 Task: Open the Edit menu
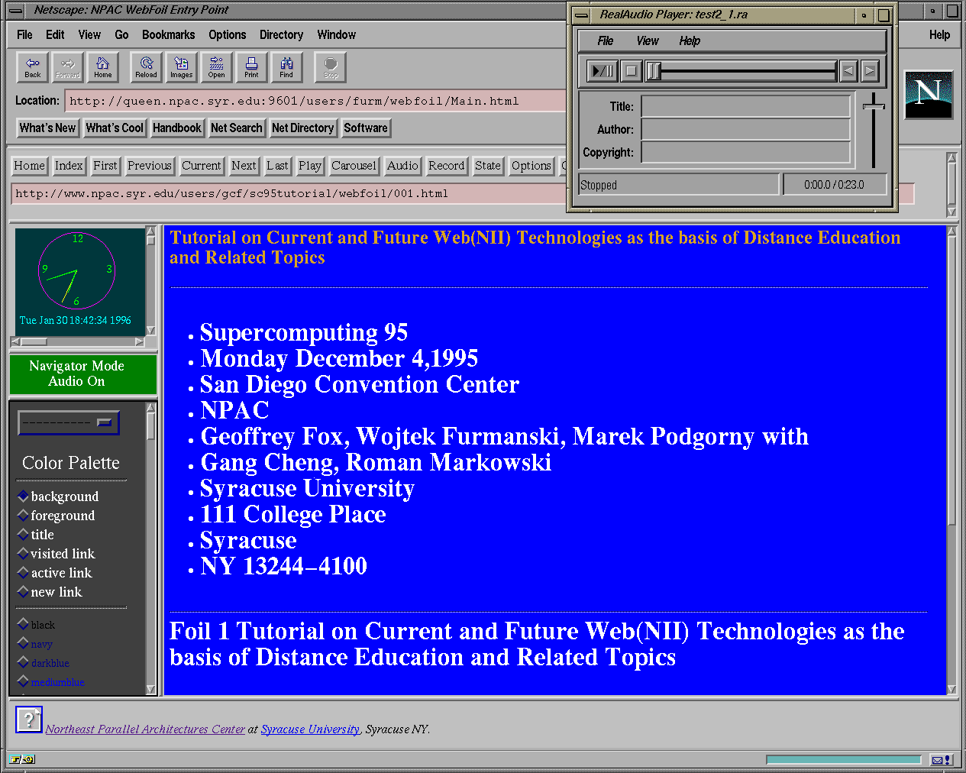click(55, 34)
